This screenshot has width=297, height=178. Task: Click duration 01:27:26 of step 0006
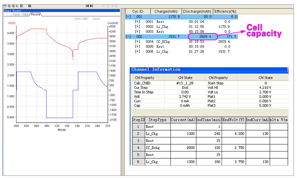(196, 51)
